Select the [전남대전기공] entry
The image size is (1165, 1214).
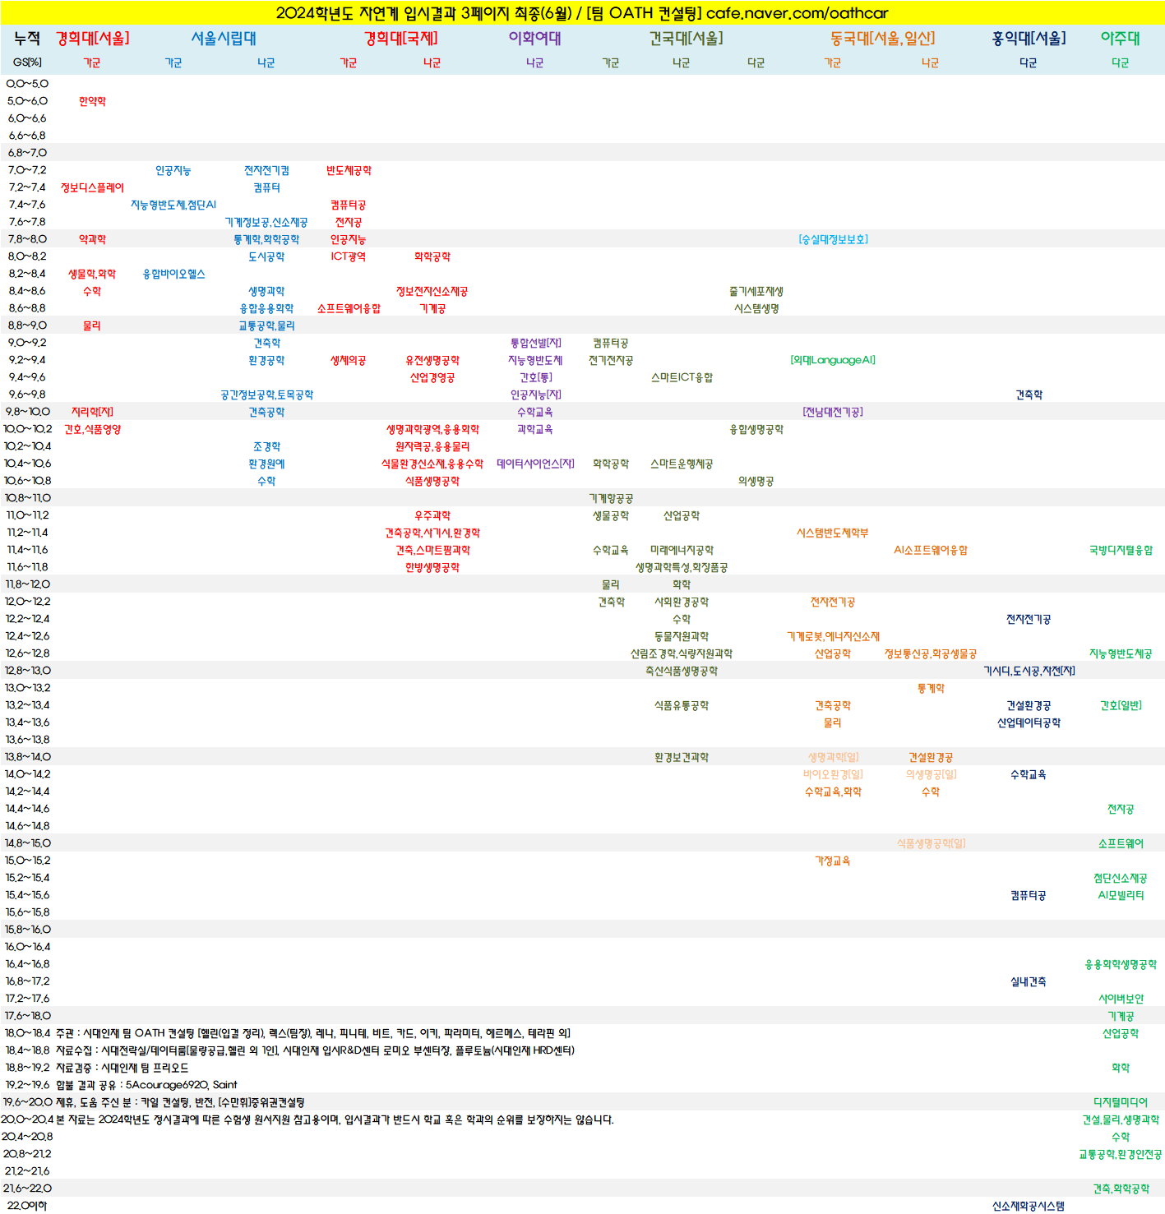click(x=833, y=412)
